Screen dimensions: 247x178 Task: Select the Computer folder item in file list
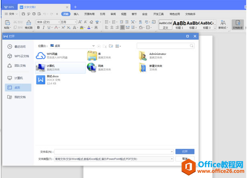tap(60, 68)
